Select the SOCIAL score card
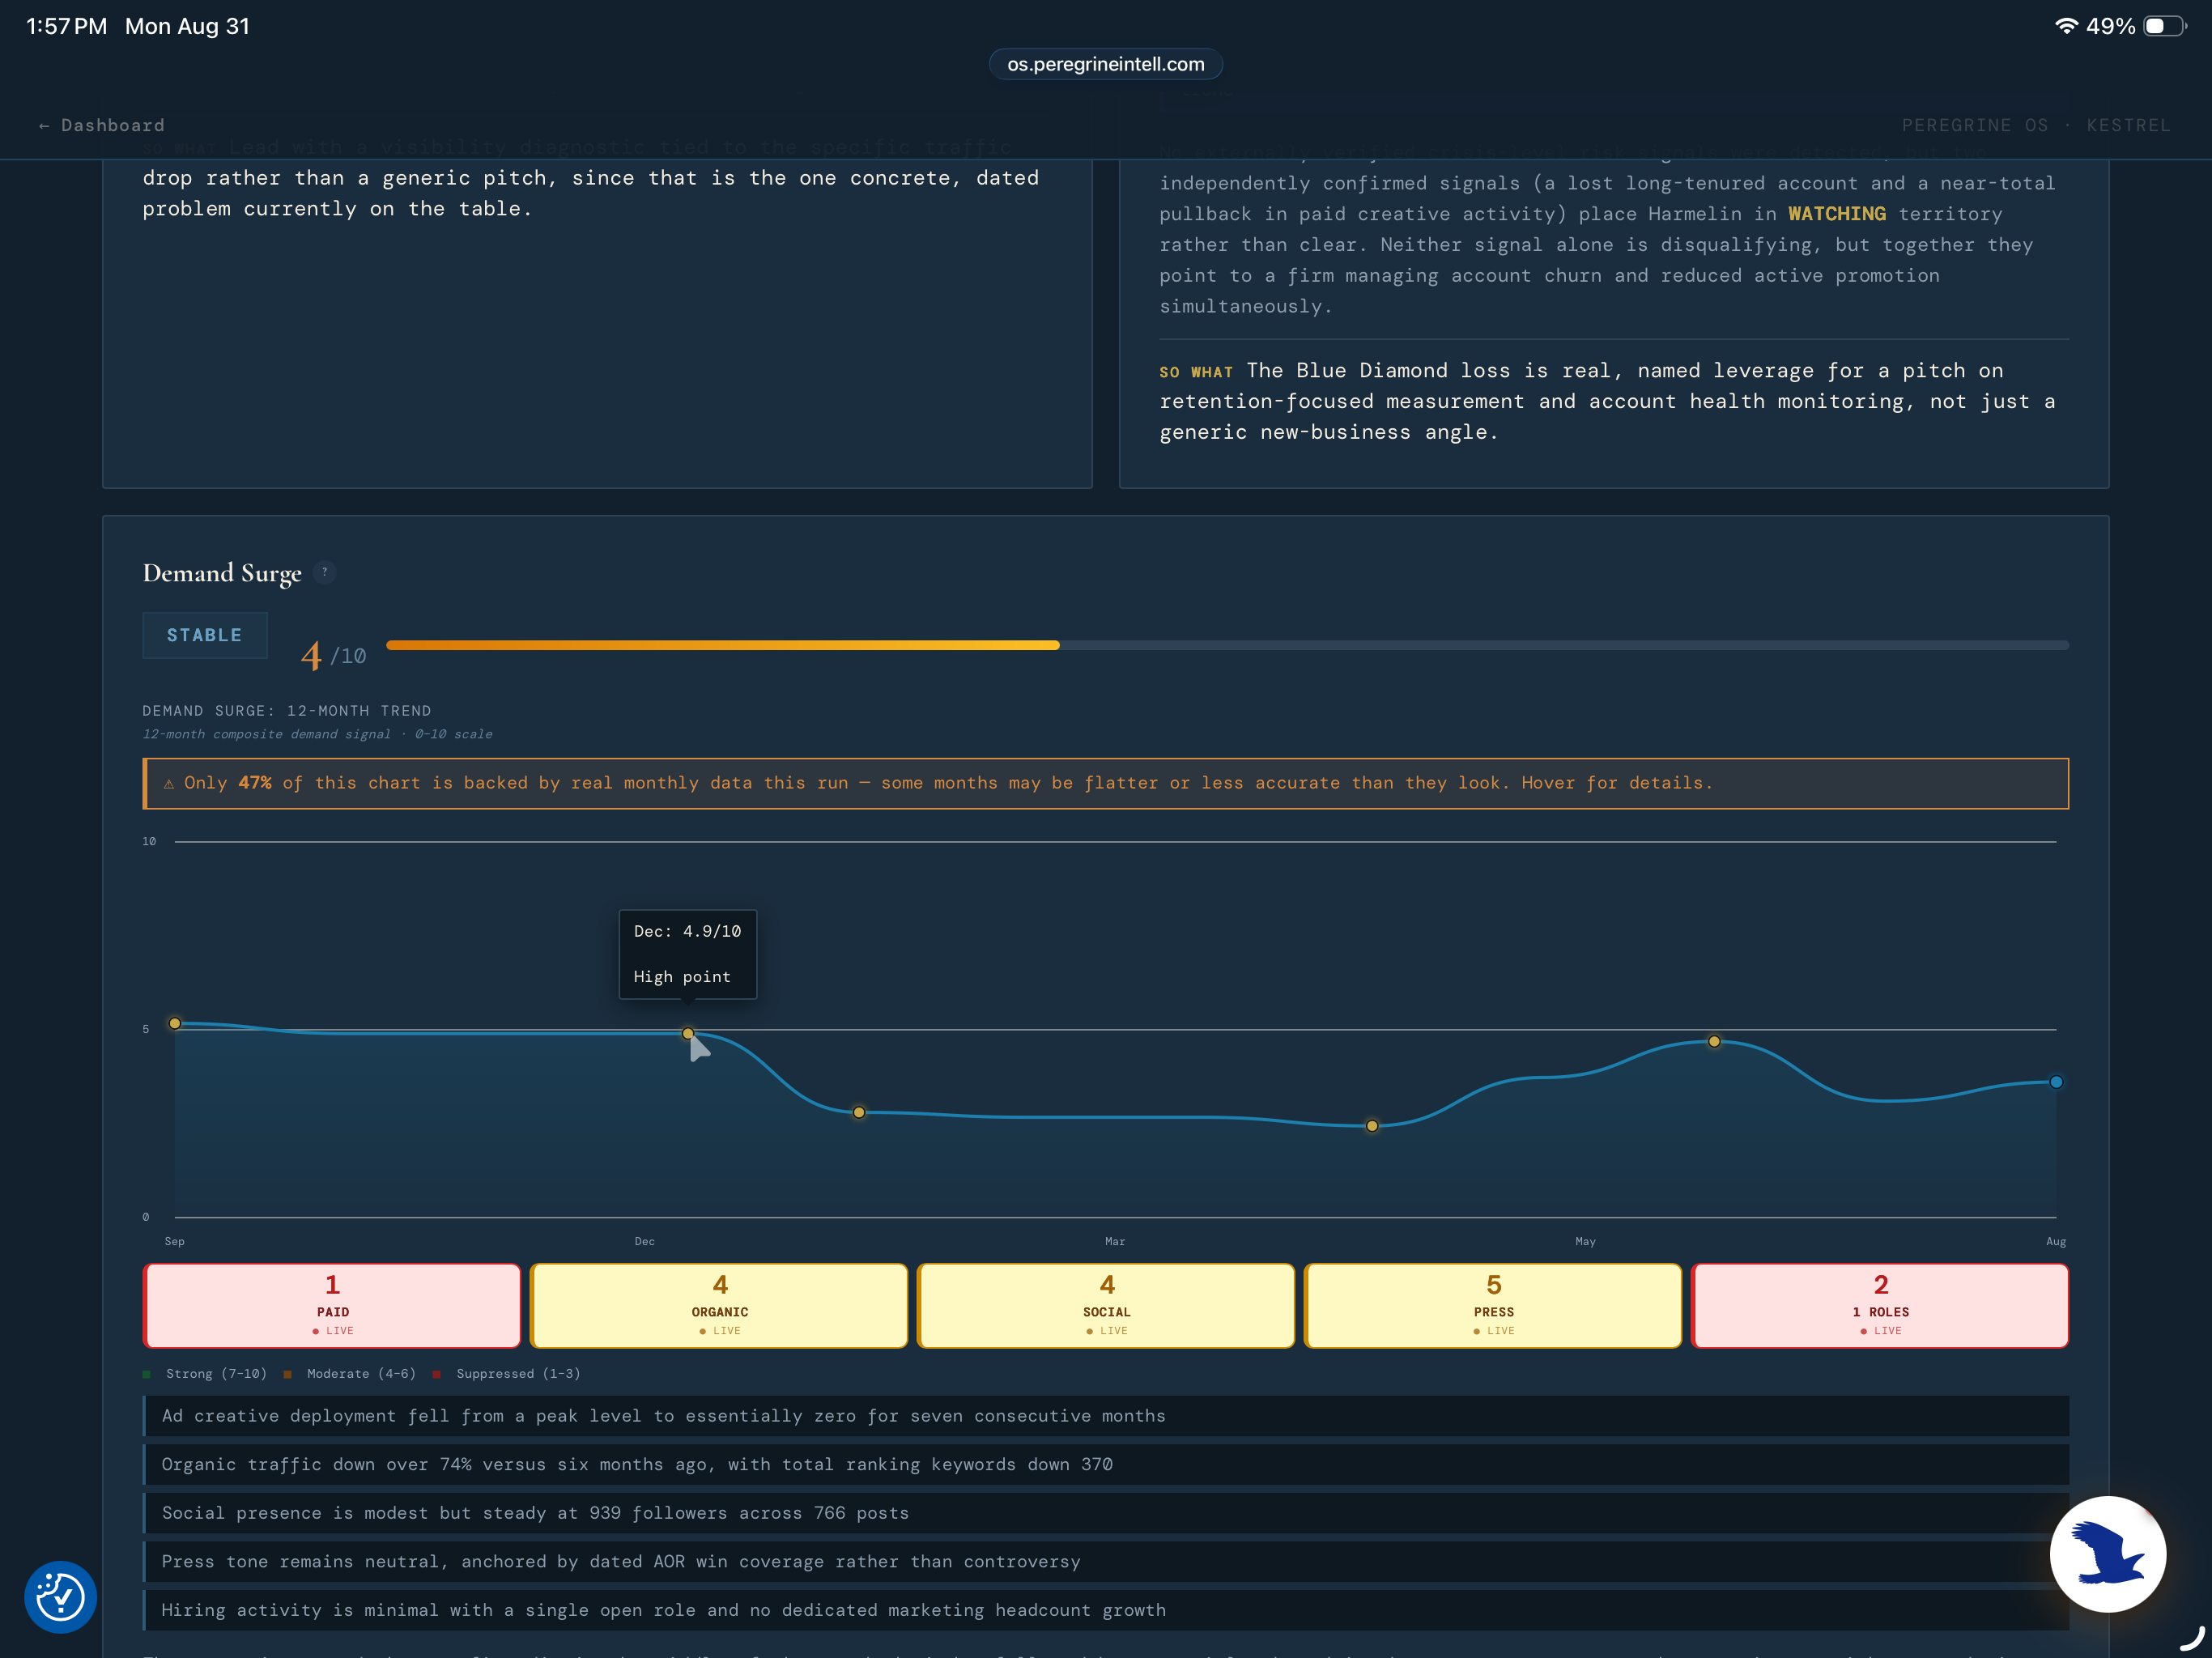This screenshot has height=1658, width=2212. pyautogui.click(x=1106, y=1305)
